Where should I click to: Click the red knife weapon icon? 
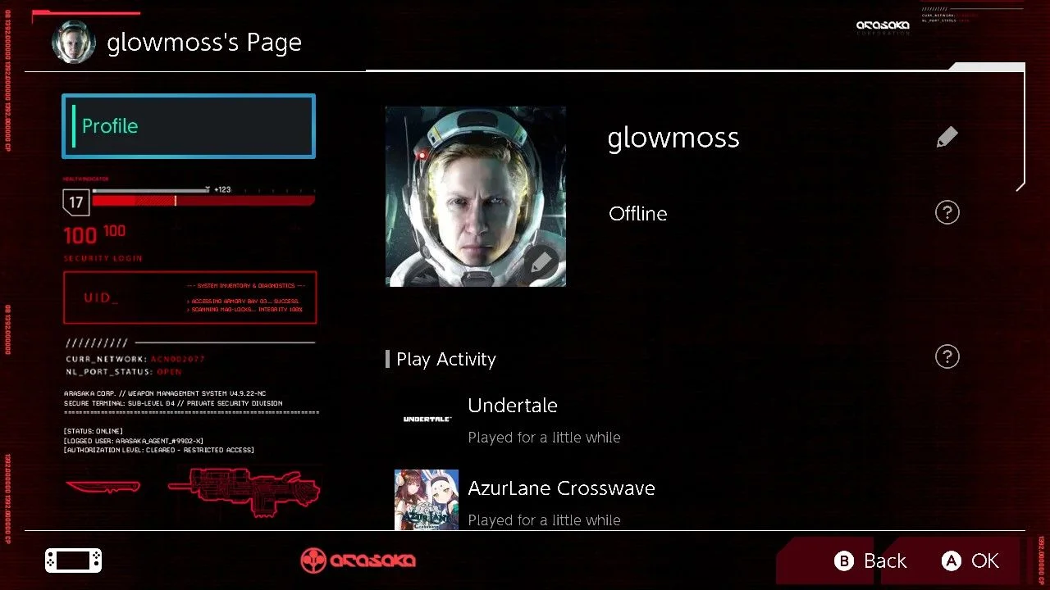click(x=103, y=487)
